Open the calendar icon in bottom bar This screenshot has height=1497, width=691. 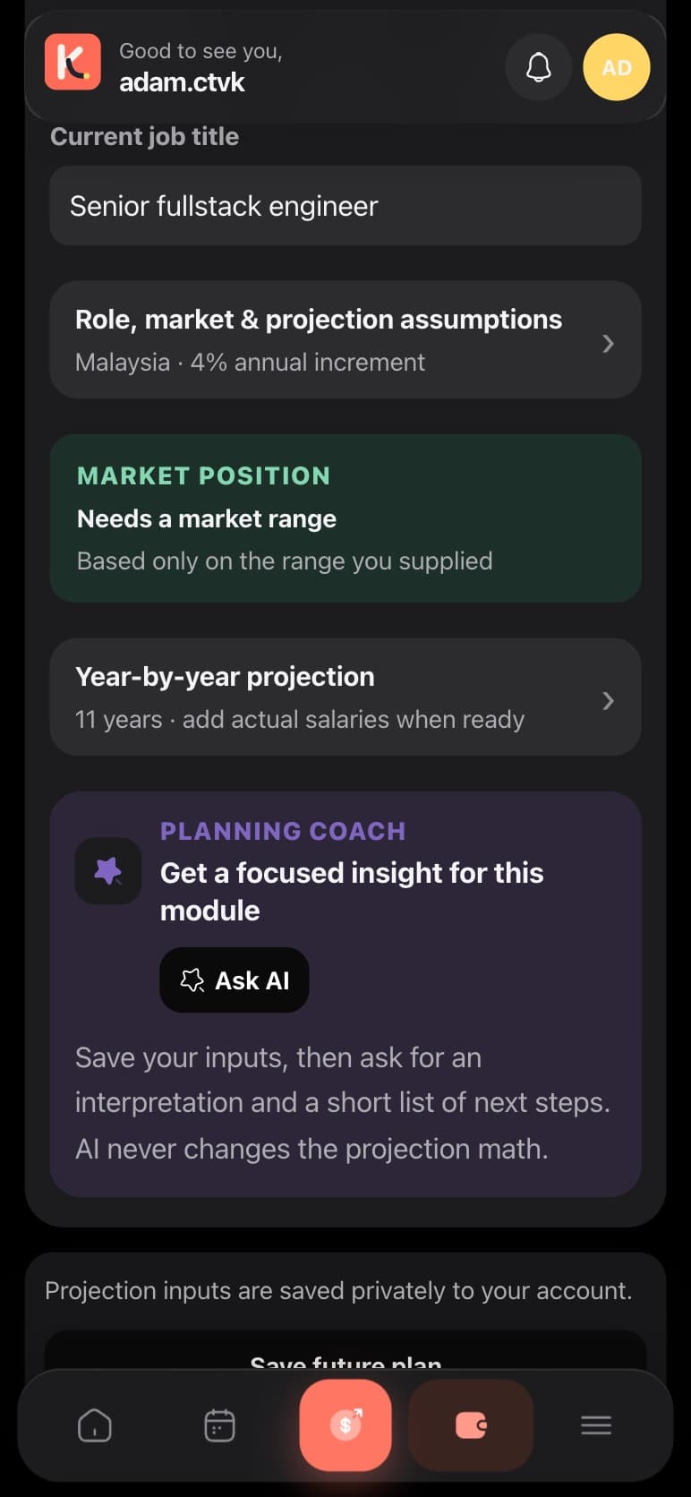click(x=219, y=1425)
